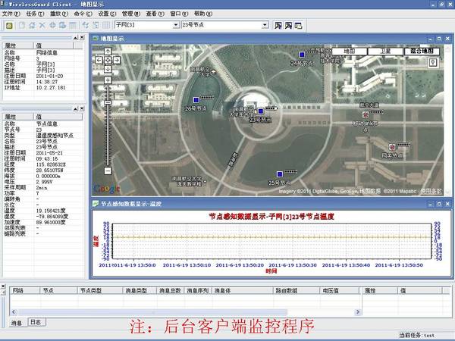Pin the node info property panel
The image size is (455, 341).
tap(75, 108)
